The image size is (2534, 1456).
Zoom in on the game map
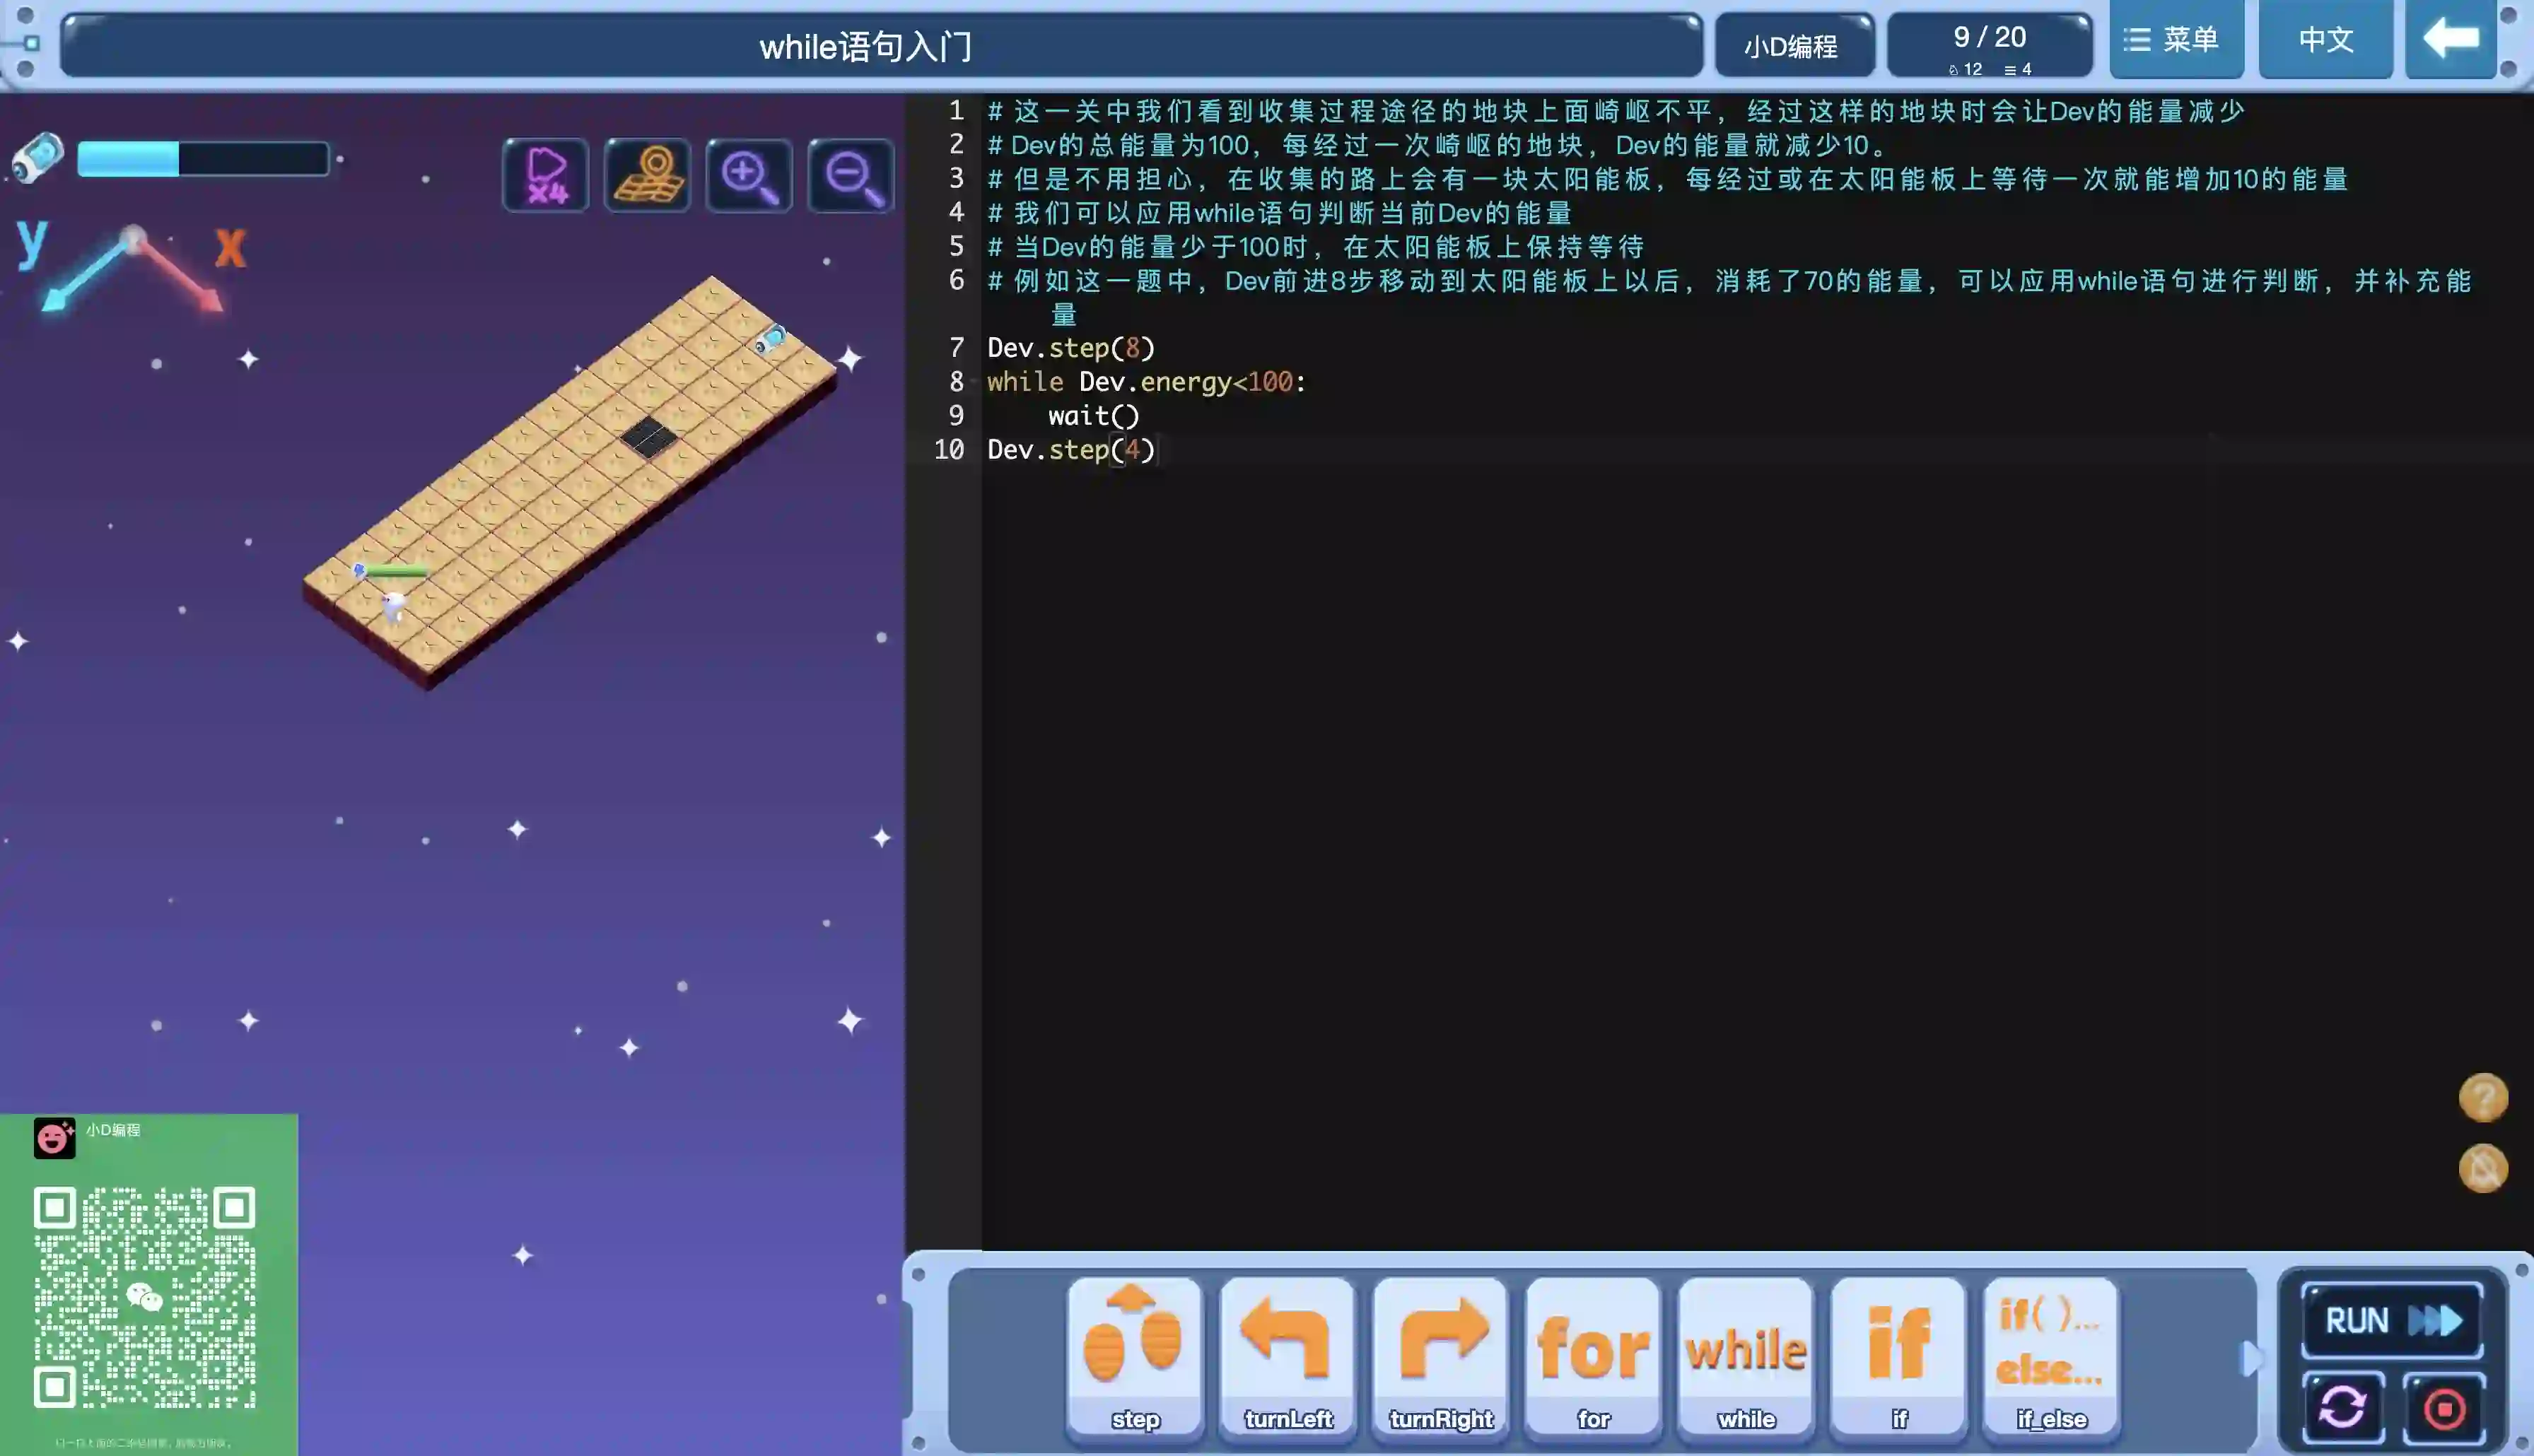point(749,175)
